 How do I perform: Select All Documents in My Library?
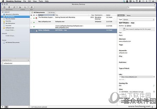click(x=15, y=17)
